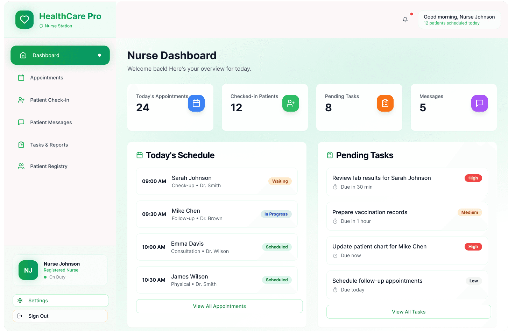
Task: Click the View All Tasks button
Action: 409,312
